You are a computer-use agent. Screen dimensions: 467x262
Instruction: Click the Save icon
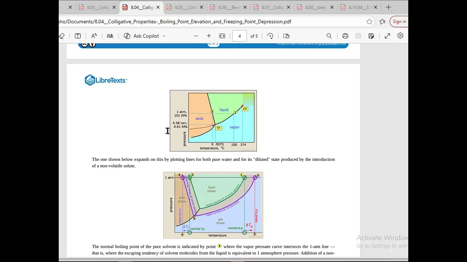(x=358, y=36)
